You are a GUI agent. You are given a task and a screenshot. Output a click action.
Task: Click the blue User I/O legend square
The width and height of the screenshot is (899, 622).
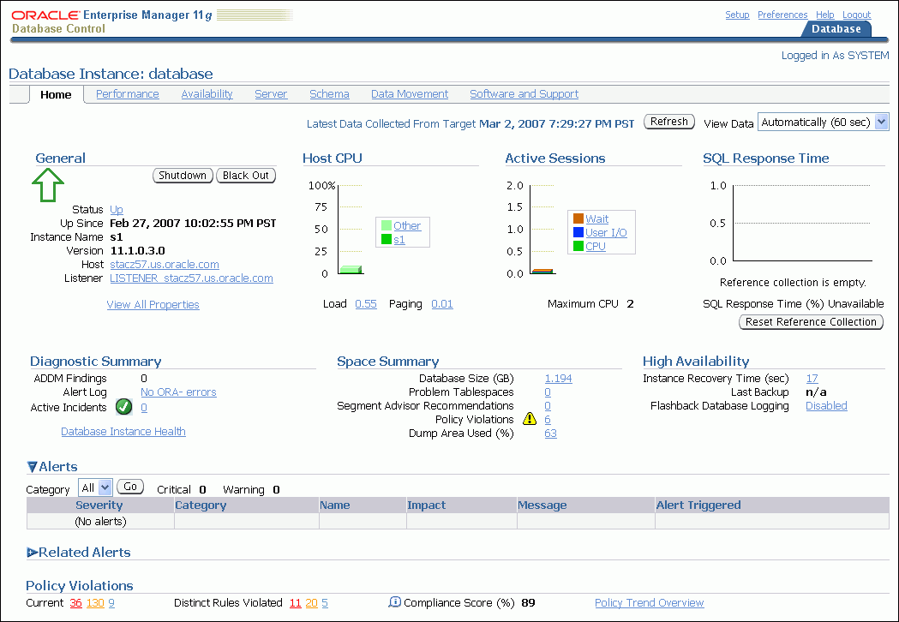click(x=578, y=232)
